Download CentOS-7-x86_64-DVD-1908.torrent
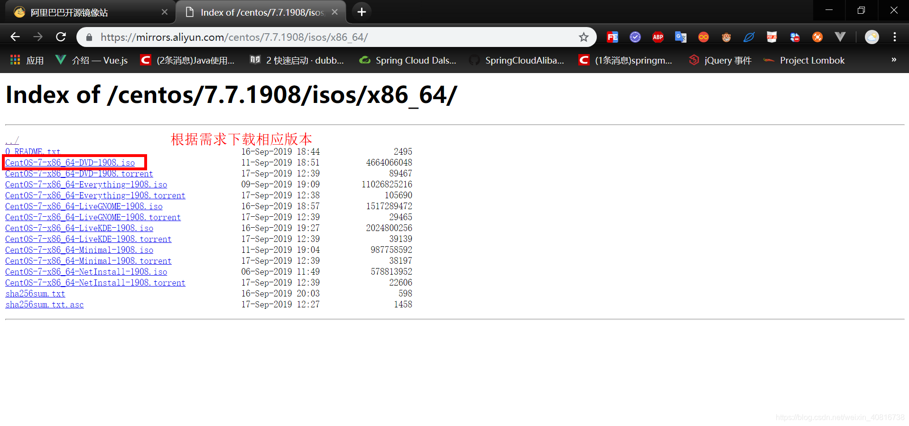Viewport: 909px width, 426px height. [x=79, y=174]
